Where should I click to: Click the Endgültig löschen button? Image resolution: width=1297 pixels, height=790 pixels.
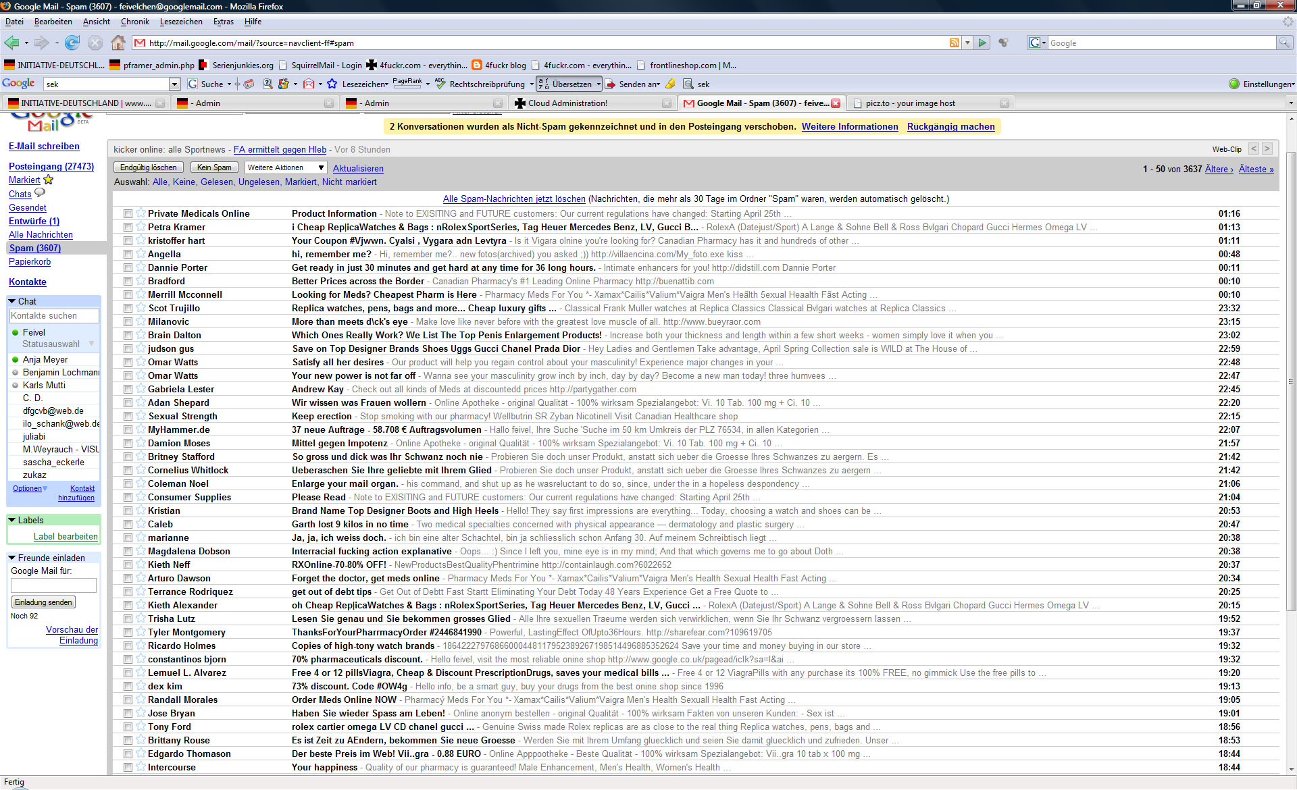pos(149,167)
